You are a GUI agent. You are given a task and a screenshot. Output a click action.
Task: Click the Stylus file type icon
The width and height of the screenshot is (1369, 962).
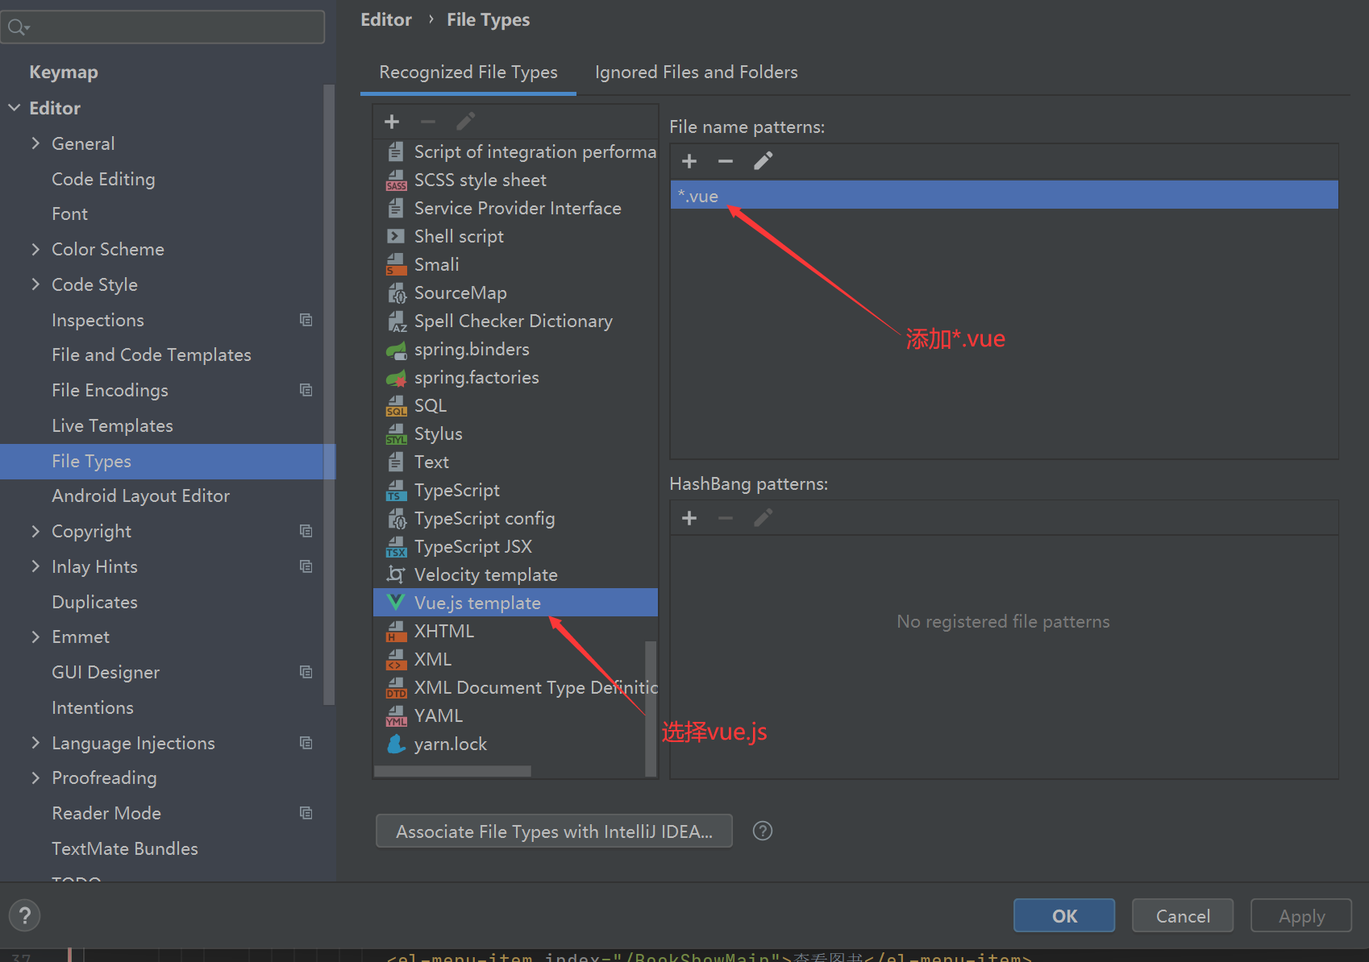396,433
